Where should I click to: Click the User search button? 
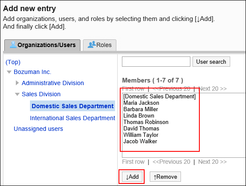coord(211,62)
